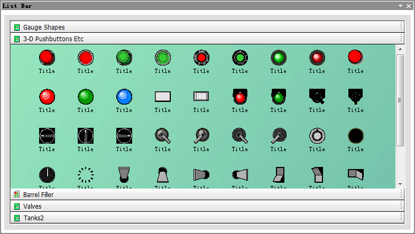Viewport: 415px width, 234px height.
Task: Select the blue dome pilot light shape
Action: click(124, 96)
